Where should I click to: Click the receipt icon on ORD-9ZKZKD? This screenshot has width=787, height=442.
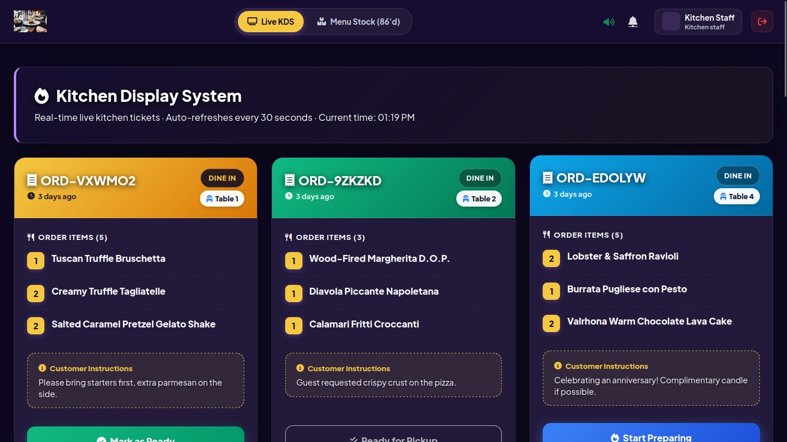click(x=290, y=181)
